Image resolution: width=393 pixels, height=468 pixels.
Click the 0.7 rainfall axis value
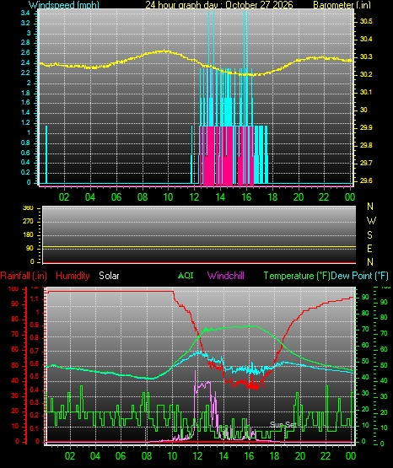pos(35,351)
